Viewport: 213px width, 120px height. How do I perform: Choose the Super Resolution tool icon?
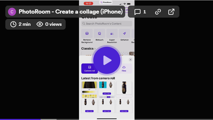pyautogui.click(x=112, y=33)
